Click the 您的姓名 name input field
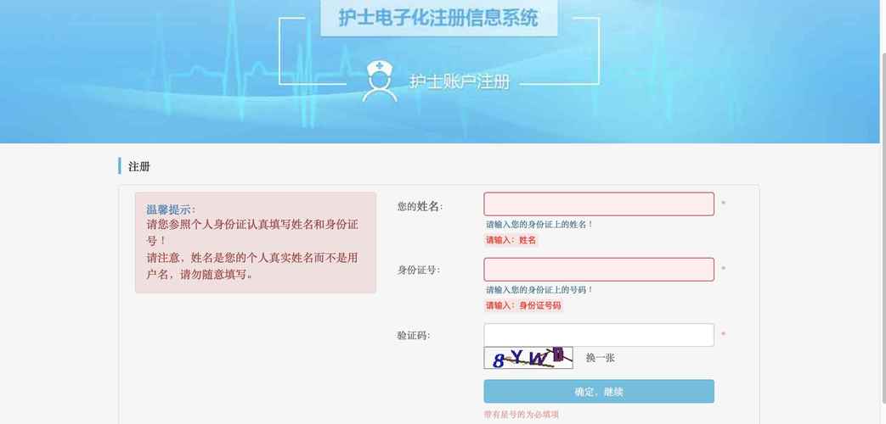 [598, 204]
